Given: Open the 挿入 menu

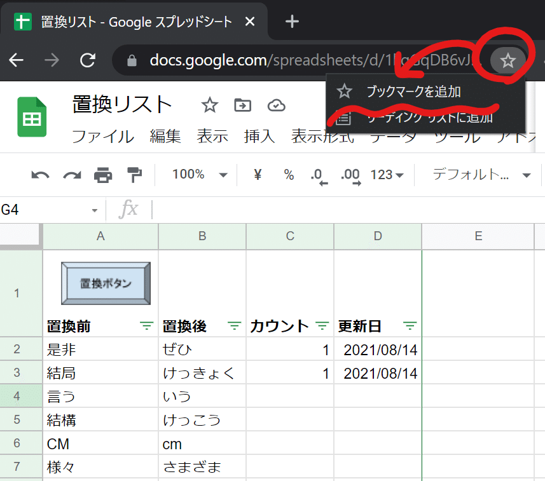Looking at the screenshot, I should [259, 136].
